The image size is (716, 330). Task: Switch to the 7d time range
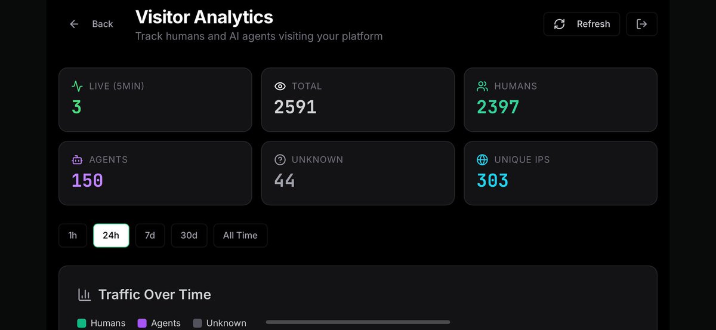tap(150, 235)
